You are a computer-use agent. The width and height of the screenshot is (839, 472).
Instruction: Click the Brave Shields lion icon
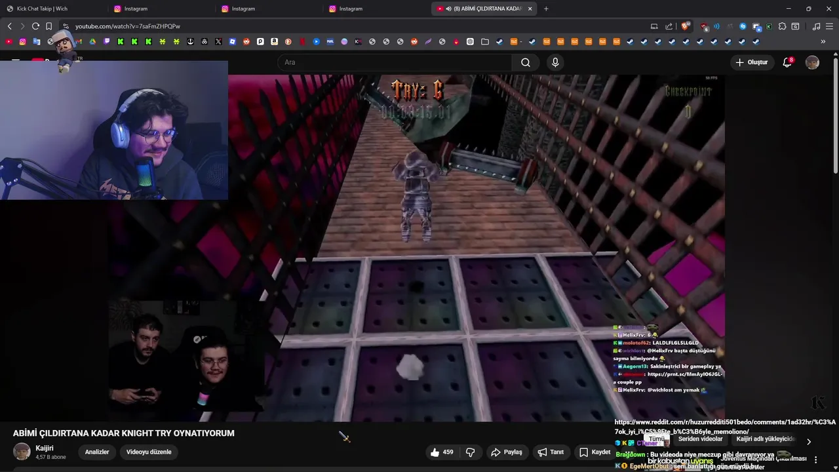[x=686, y=26]
